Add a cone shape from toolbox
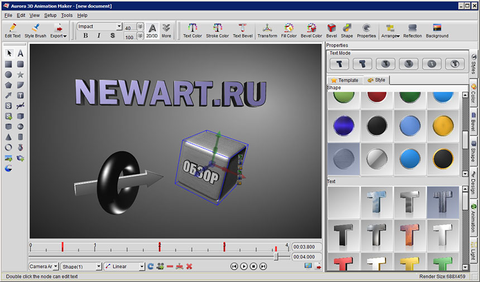The height and width of the screenshot is (282, 480). tap(8, 137)
